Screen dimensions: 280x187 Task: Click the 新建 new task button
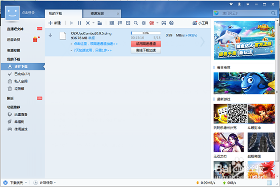(55, 23)
